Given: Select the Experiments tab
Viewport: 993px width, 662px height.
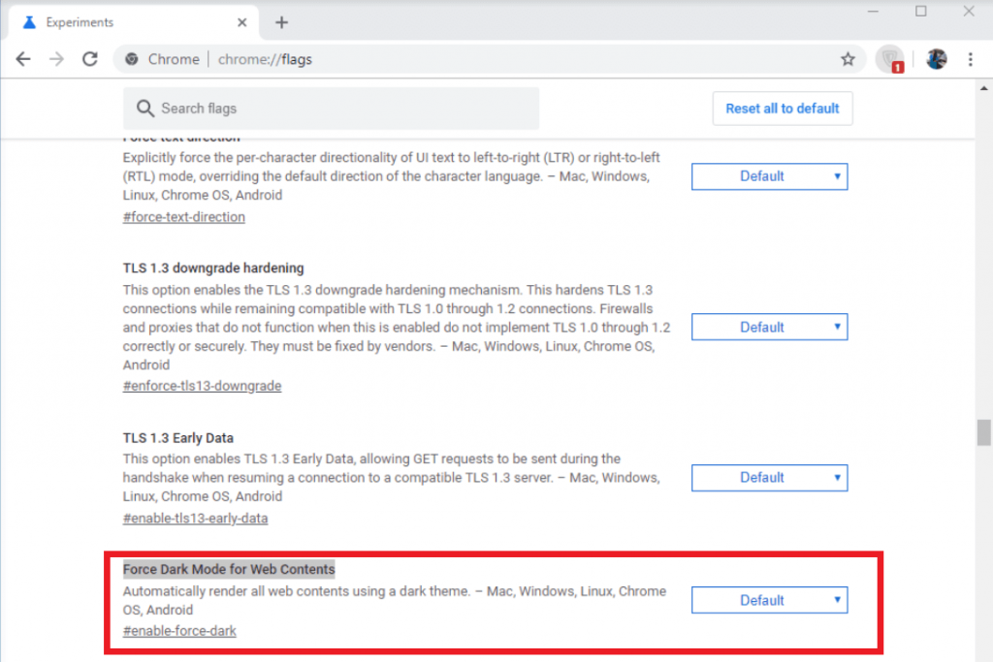Looking at the screenshot, I should pyautogui.click(x=134, y=23).
